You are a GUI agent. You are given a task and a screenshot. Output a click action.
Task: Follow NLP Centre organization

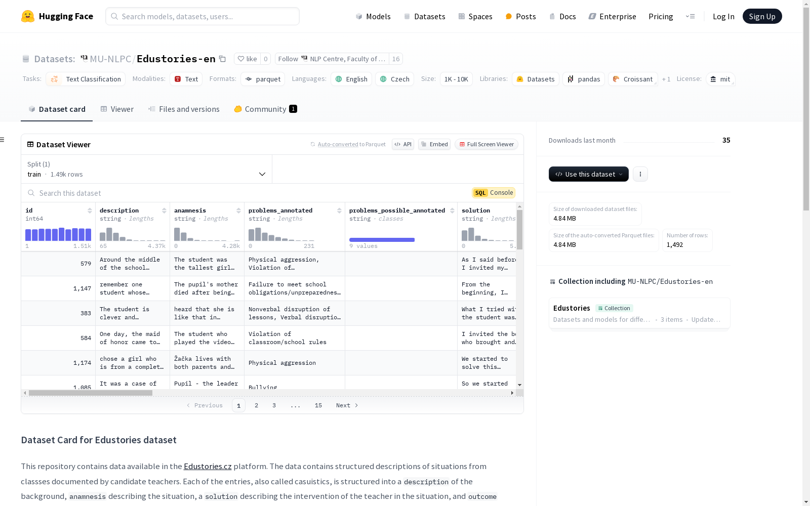pyautogui.click(x=332, y=59)
